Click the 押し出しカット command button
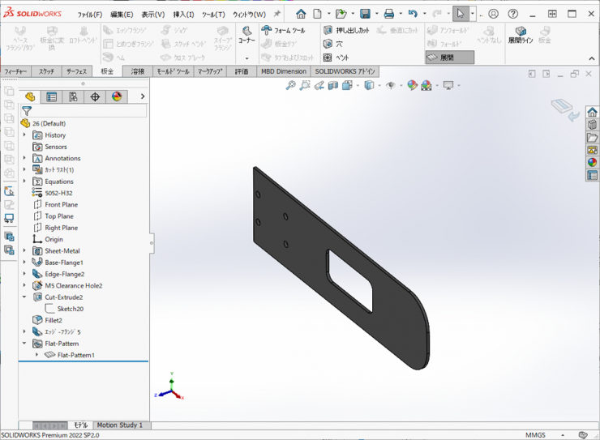The height and width of the screenshot is (440, 600). (346, 30)
